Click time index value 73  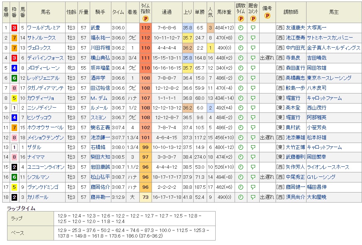tap(146, 197)
